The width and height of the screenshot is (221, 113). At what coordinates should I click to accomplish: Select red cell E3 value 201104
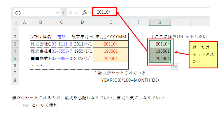coord(110,44)
